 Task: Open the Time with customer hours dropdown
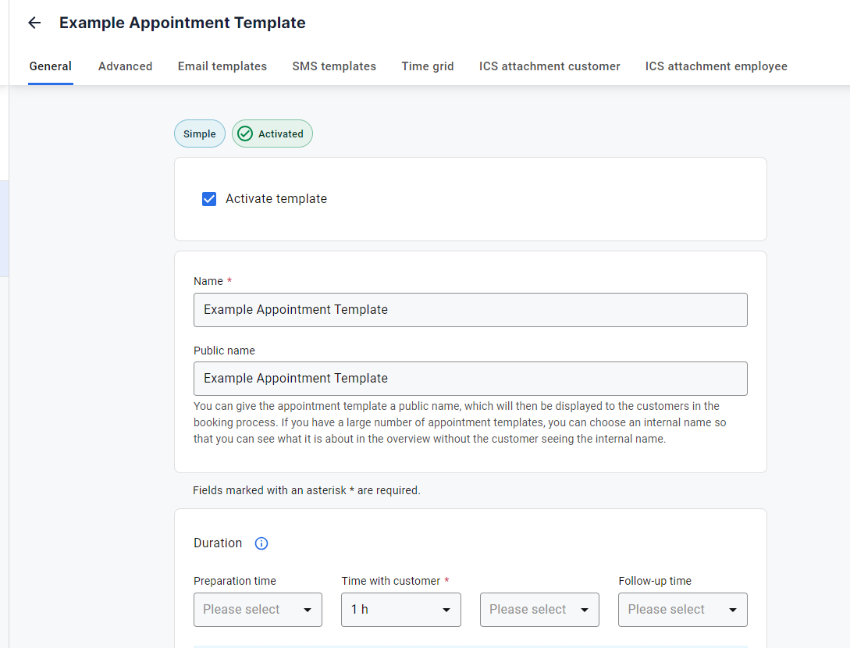tap(401, 610)
